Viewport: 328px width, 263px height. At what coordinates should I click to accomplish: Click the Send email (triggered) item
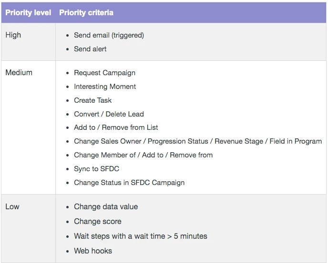[x=109, y=35]
